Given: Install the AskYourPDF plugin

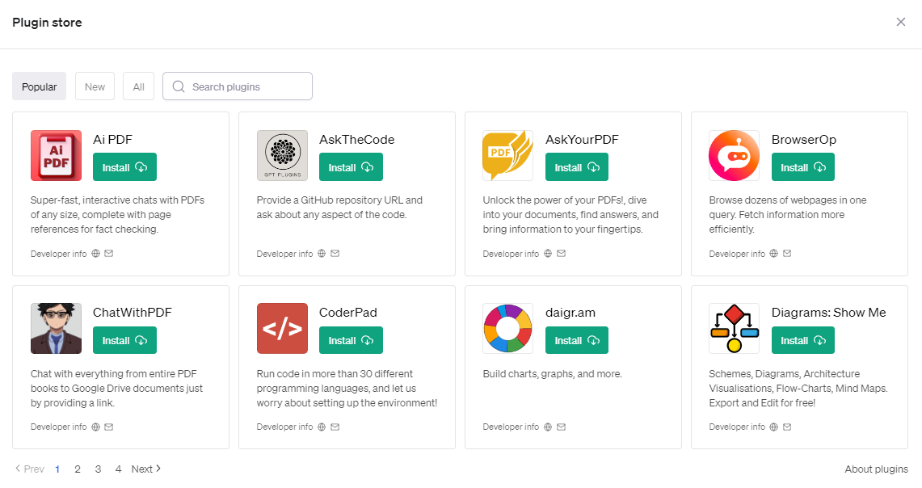Looking at the screenshot, I should pos(577,167).
